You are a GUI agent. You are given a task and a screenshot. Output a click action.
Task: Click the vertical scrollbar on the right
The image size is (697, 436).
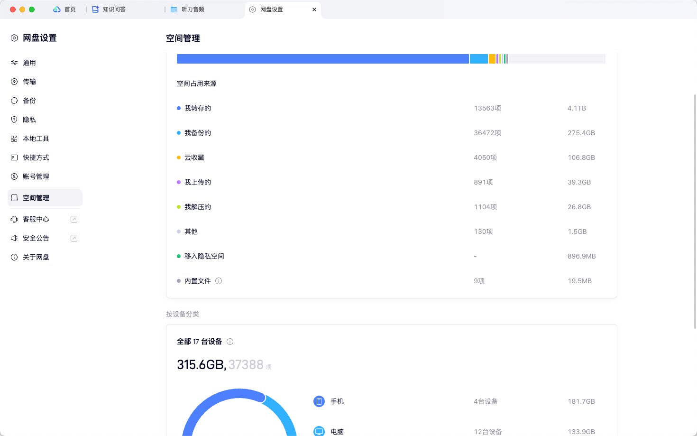pyautogui.click(x=695, y=211)
